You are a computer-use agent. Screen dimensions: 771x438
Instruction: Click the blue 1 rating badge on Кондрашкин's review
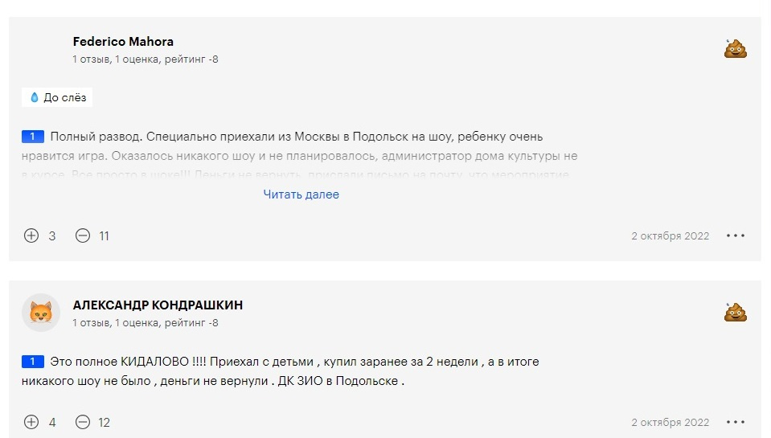tap(33, 362)
